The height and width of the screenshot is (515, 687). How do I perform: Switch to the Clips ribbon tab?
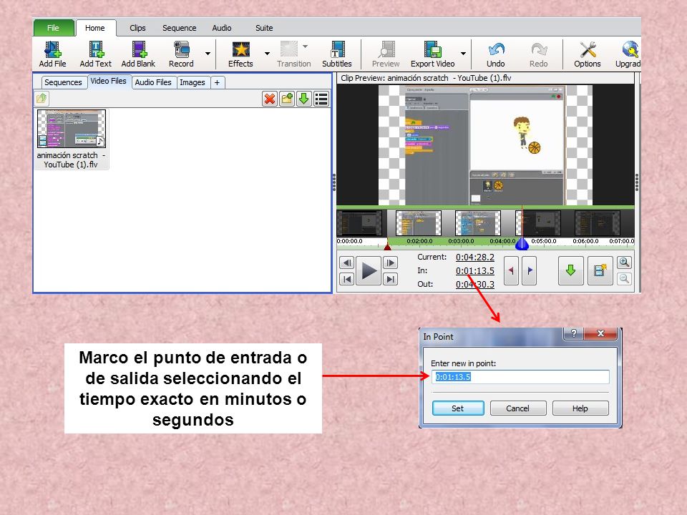click(137, 28)
